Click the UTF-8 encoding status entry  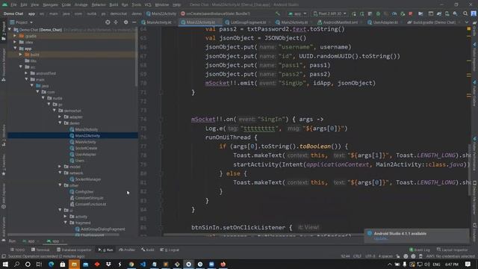(370, 256)
